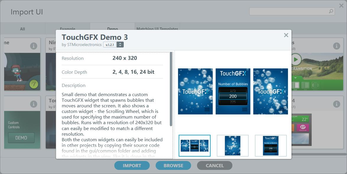Viewport: 347px width, 174px height.
Task: Click the DEMO button on Custom Controls card
Action: [21, 138]
